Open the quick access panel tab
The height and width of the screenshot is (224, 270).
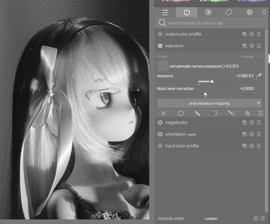(166, 12)
